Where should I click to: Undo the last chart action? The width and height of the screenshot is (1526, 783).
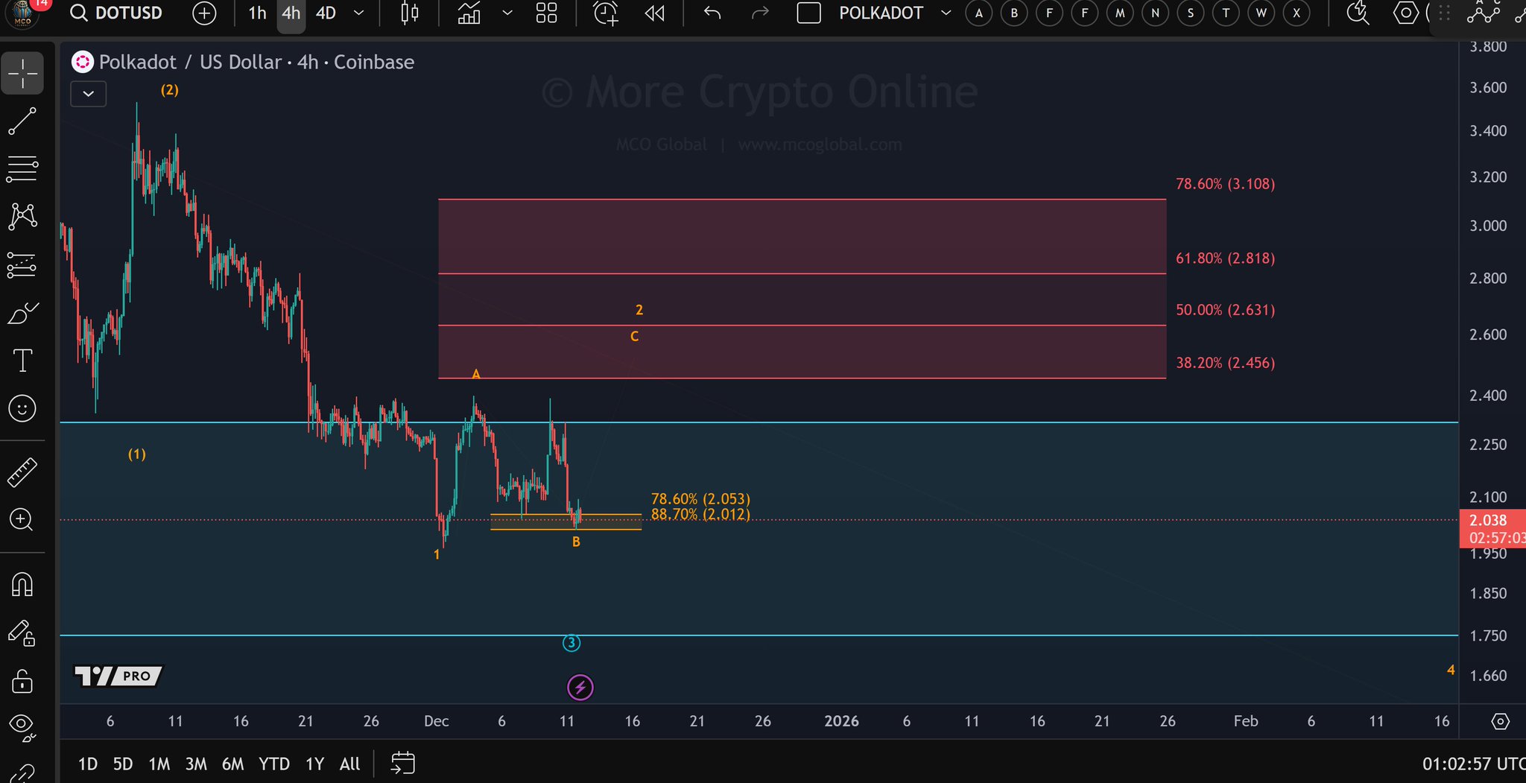pos(712,13)
